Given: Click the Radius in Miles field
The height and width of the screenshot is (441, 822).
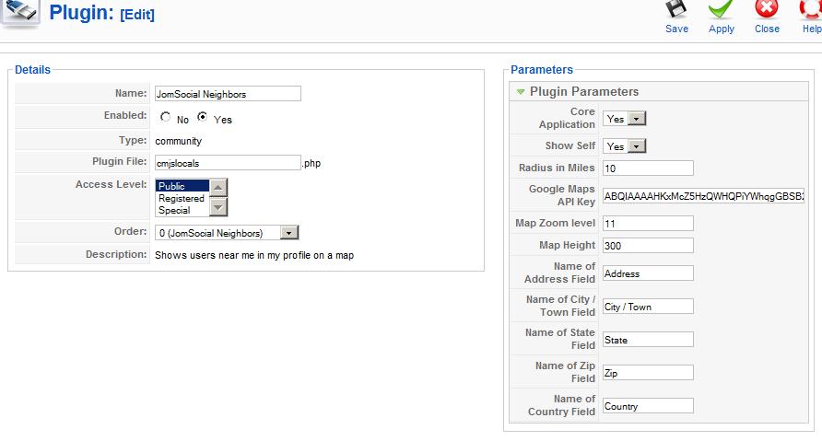Looking at the screenshot, I should tap(647, 168).
